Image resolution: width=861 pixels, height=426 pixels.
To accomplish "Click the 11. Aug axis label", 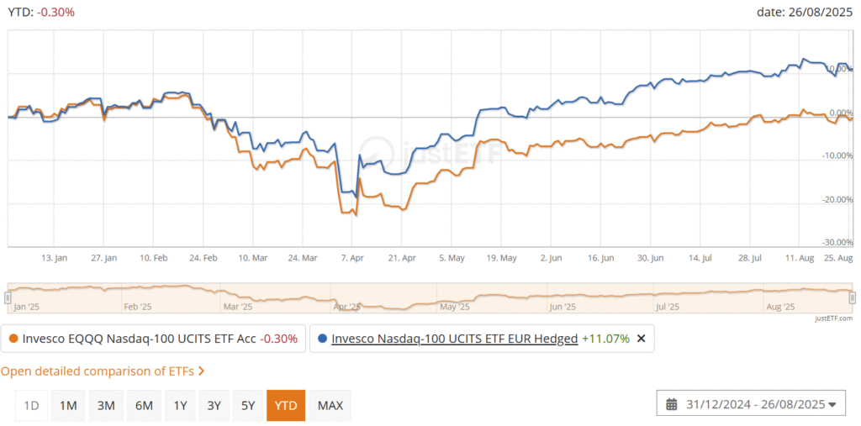I will pyautogui.click(x=800, y=257).
